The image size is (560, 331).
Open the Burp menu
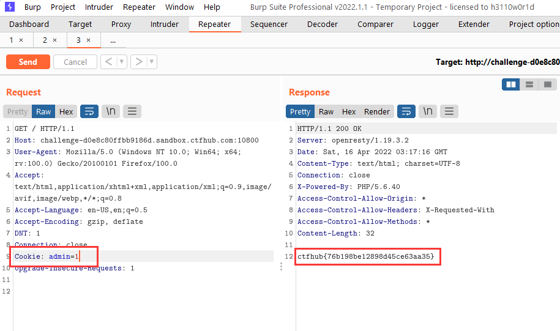tap(32, 7)
